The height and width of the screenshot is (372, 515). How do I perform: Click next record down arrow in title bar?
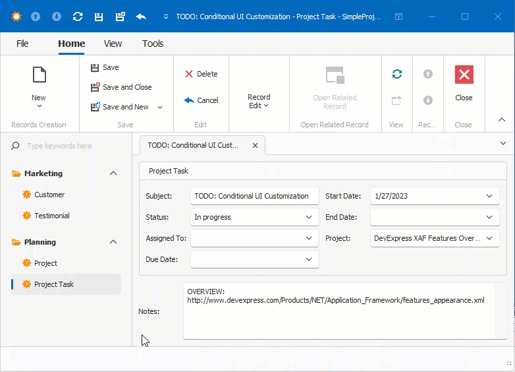coord(57,16)
